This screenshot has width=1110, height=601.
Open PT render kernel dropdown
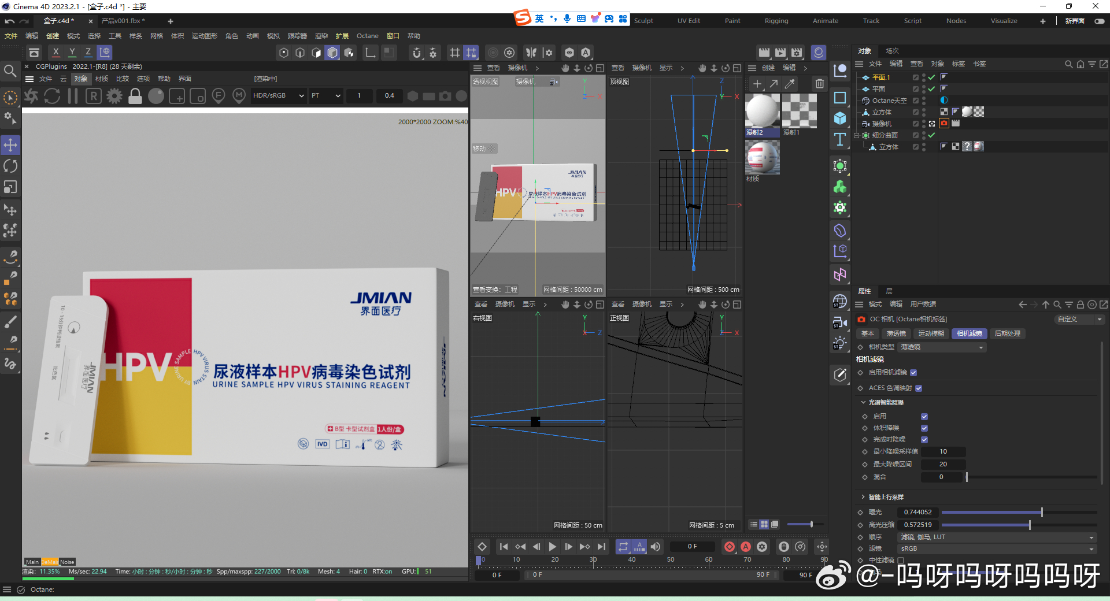326,96
